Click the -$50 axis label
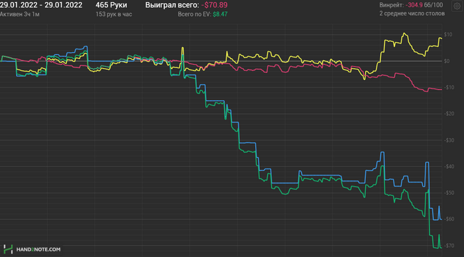 (x=449, y=193)
